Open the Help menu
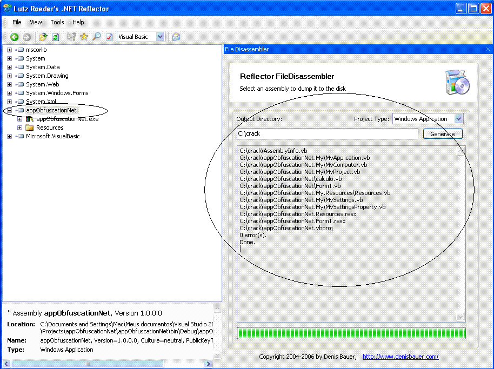 click(x=78, y=22)
